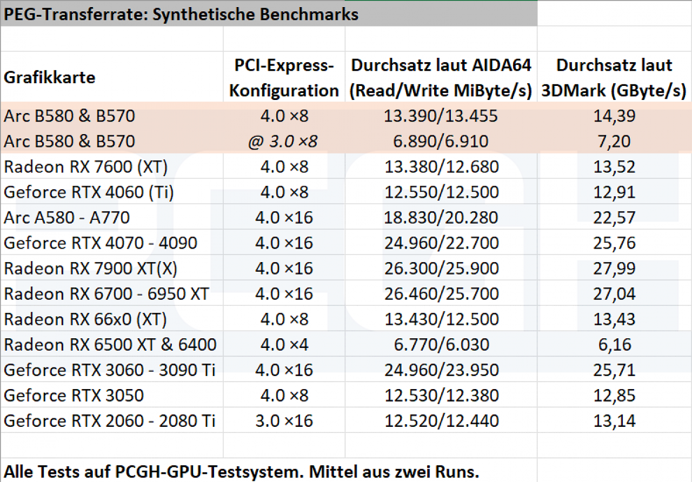Click the value '13,43'

614,318
